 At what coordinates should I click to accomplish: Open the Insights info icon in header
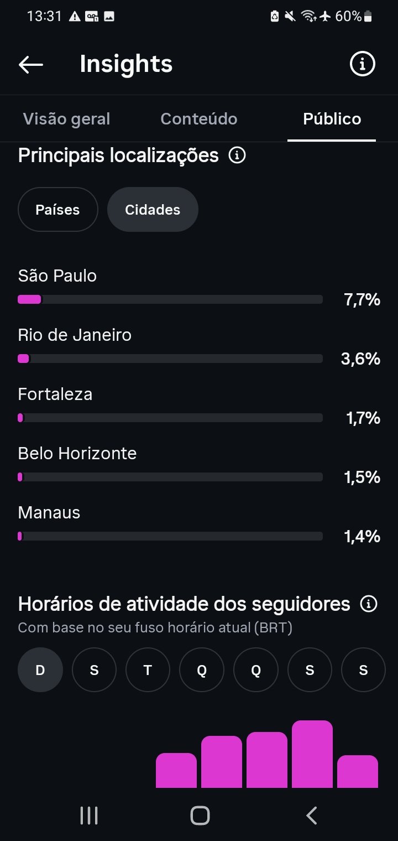(363, 65)
